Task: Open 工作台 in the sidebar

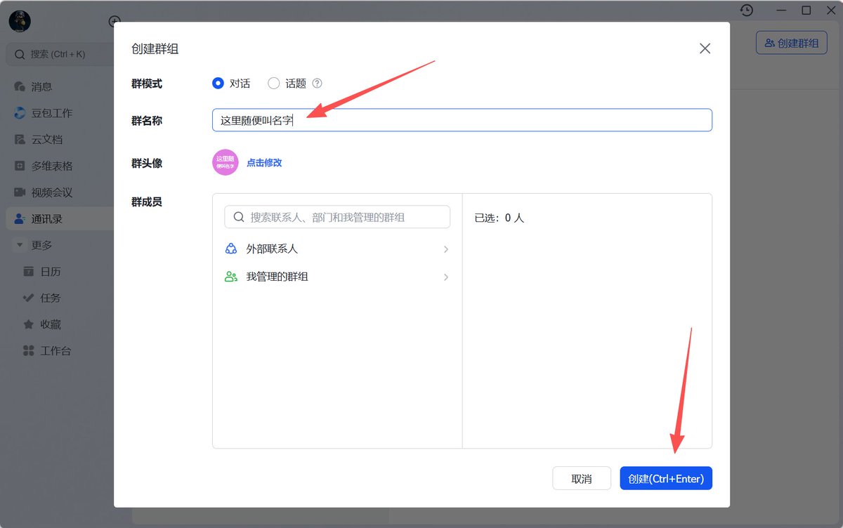Action: pyautogui.click(x=60, y=350)
